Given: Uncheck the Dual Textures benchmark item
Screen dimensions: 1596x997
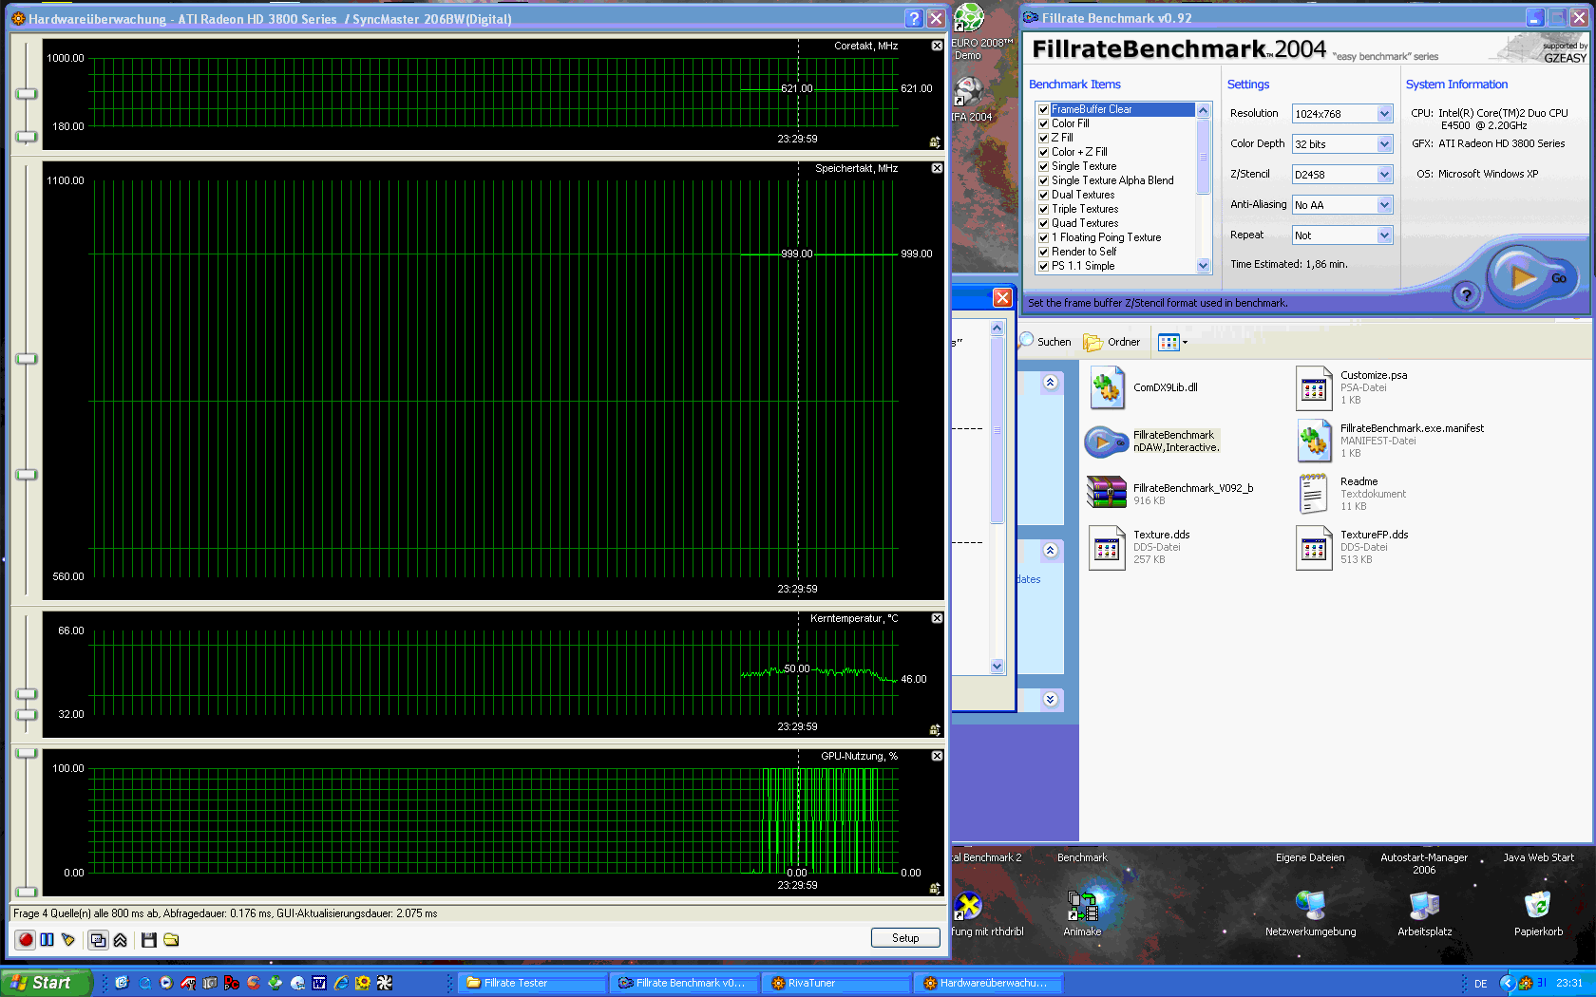Looking at the screenshot, I should pos(1043,195).
